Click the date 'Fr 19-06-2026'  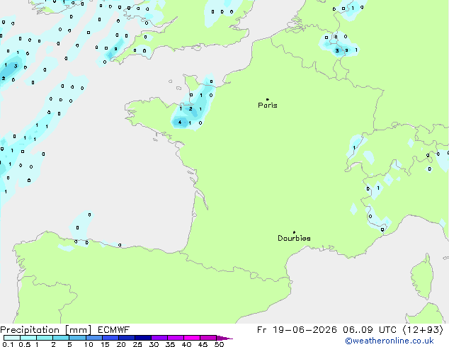click(297, 330)
